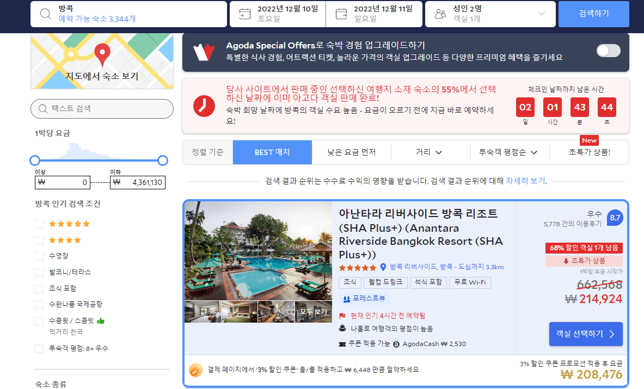This screenshot has height=389, width=644.
Task: Tick the 조식 포함 checkbox
Action: (x=39, y=288)
